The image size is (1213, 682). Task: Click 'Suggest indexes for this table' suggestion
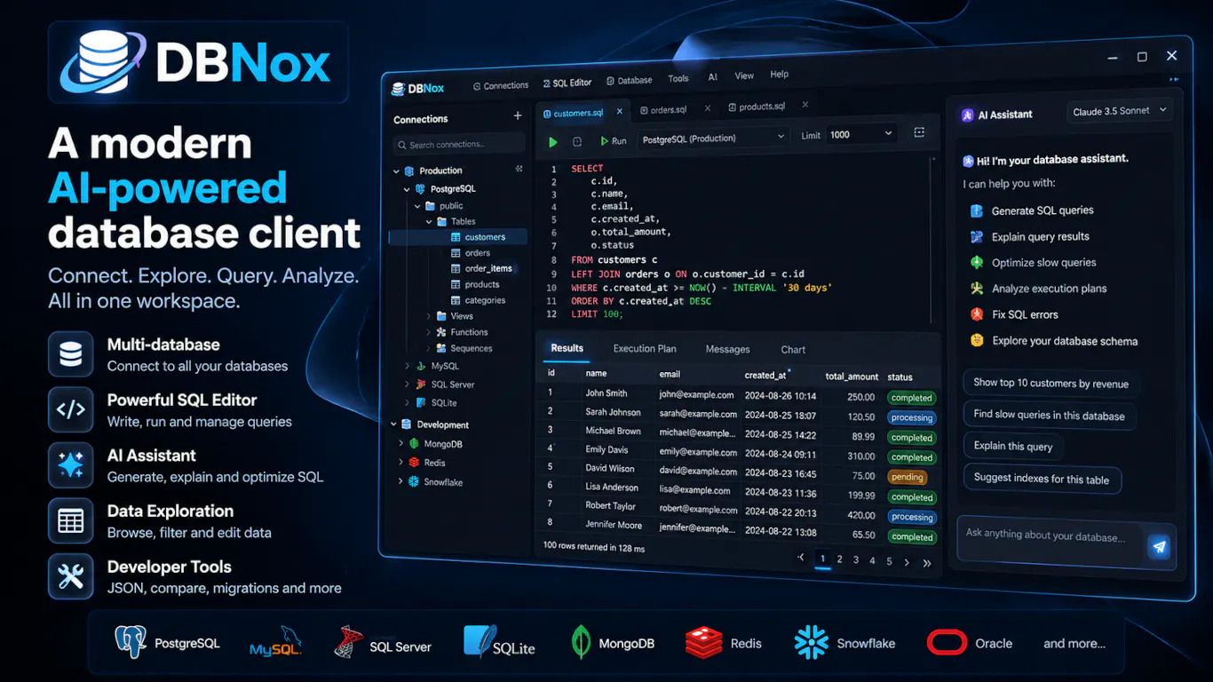tap(1042, 479)
